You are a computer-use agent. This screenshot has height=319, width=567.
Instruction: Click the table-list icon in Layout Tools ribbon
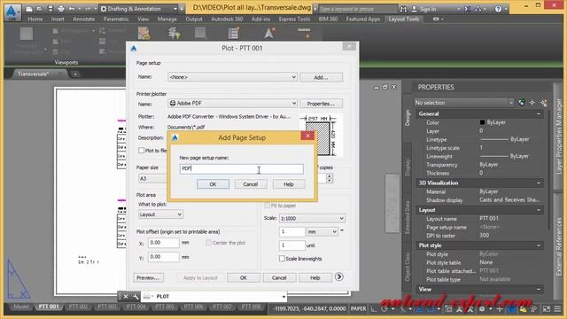(234, 33)
